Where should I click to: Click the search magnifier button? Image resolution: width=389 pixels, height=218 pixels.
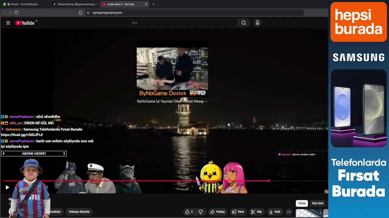tap(244, 23)
